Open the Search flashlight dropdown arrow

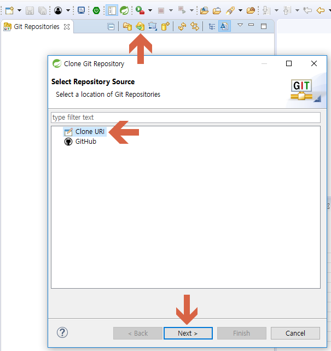pyautogui.click(x=240, y=10)
